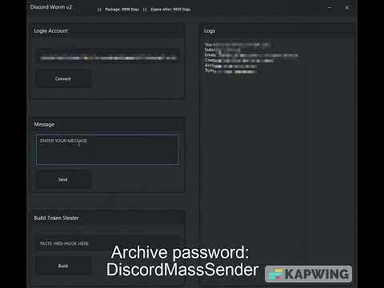Click the Message section header
384x288 pixels.
click(44, 125)
